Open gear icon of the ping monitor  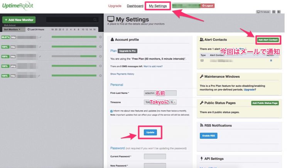coord(100,66)
